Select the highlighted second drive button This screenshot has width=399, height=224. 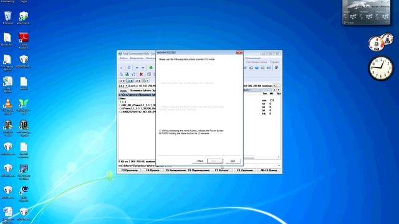click(x=130, y=81)
